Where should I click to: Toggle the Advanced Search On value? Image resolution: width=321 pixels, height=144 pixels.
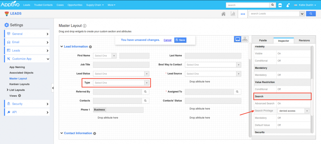tap(279, 104)
